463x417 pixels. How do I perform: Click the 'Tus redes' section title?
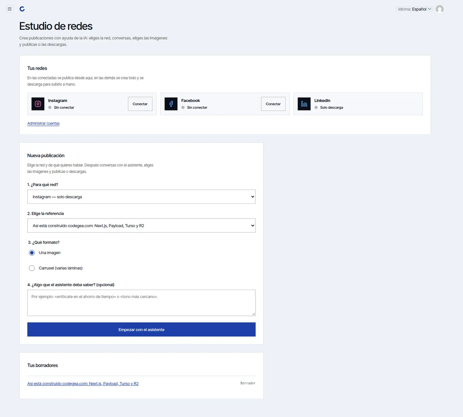(37, 68)
